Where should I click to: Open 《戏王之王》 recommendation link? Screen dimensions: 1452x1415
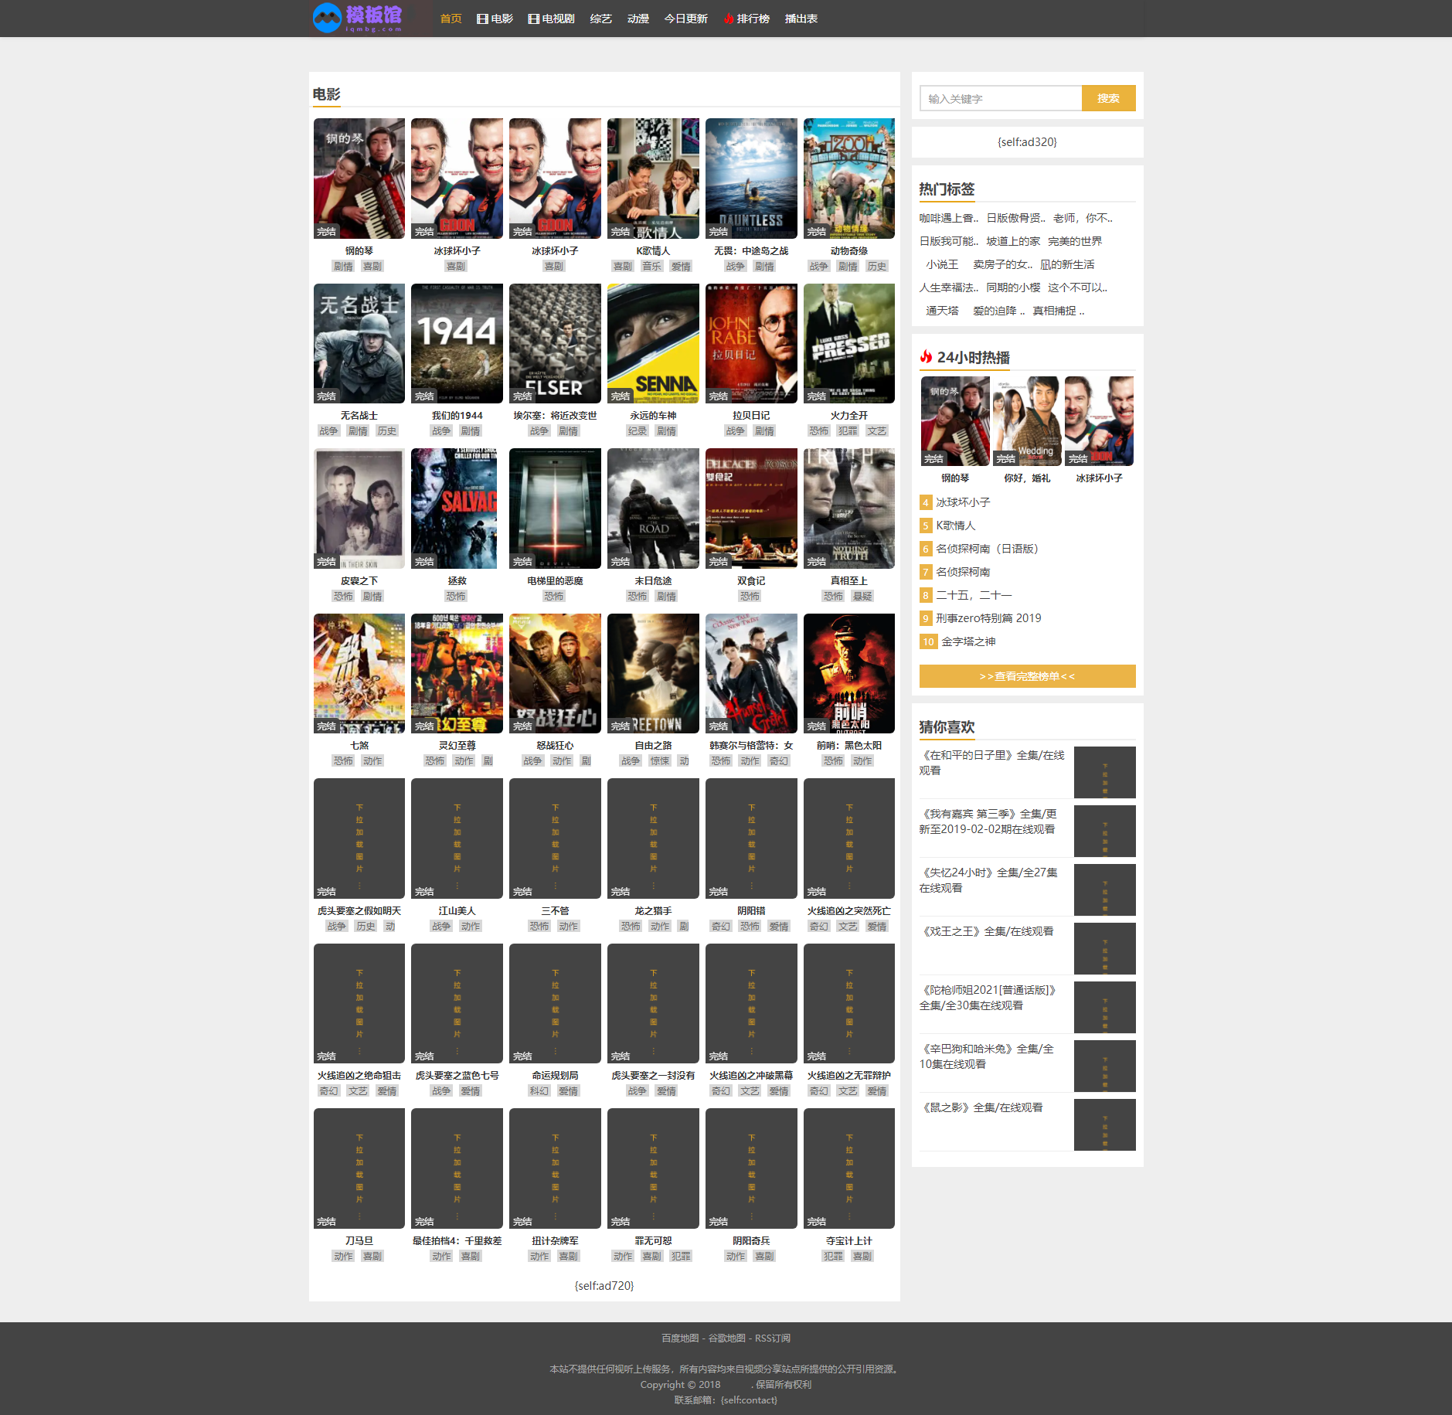(x=987, y=931)
